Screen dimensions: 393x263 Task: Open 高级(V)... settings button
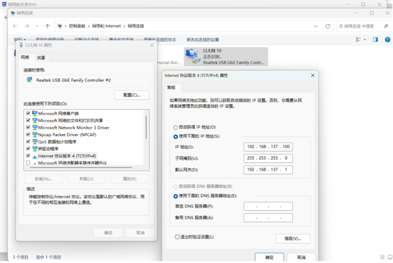pos(293,239)
